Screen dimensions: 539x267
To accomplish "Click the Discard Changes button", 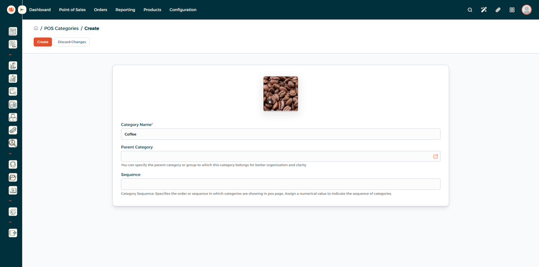I will click(x=72, y=42).
